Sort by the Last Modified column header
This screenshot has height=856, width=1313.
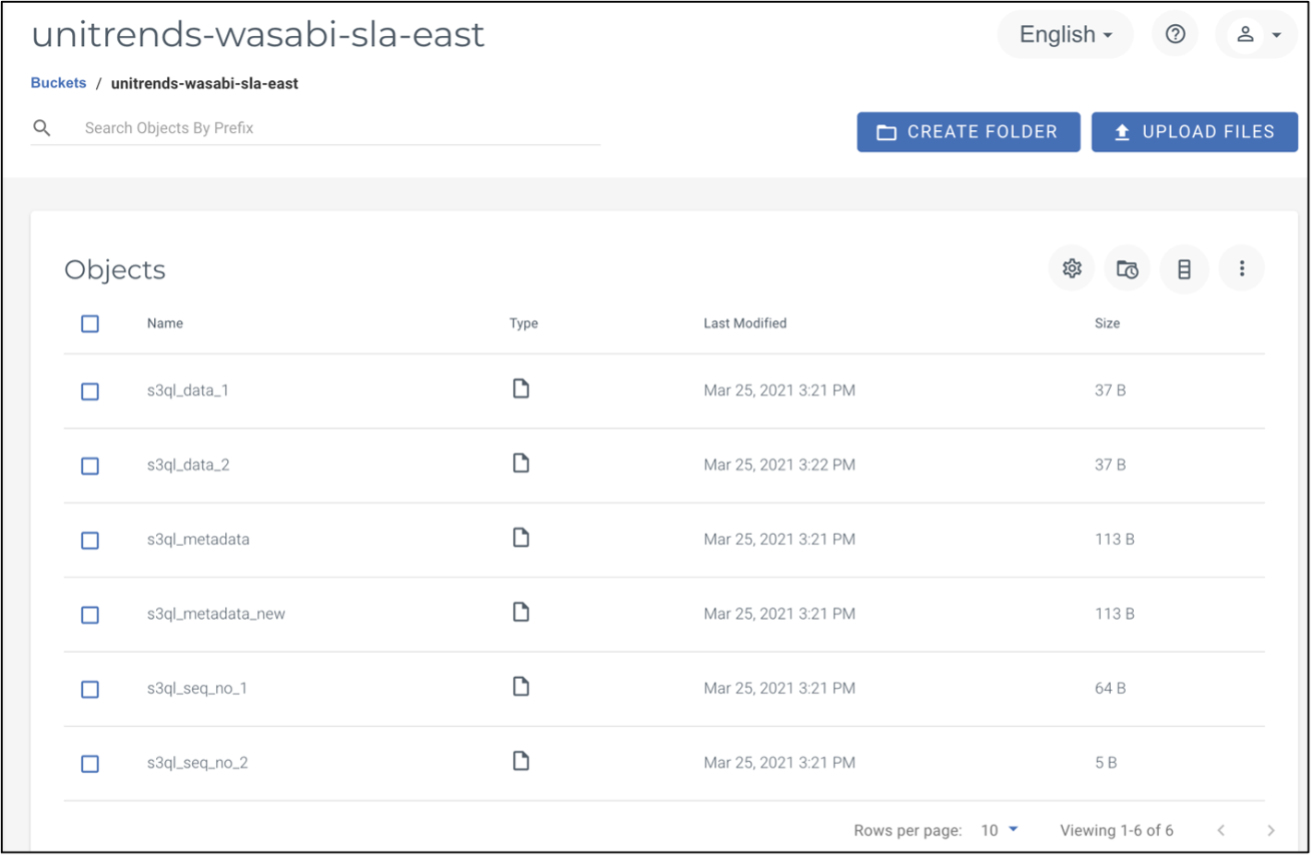click(745, 324)
